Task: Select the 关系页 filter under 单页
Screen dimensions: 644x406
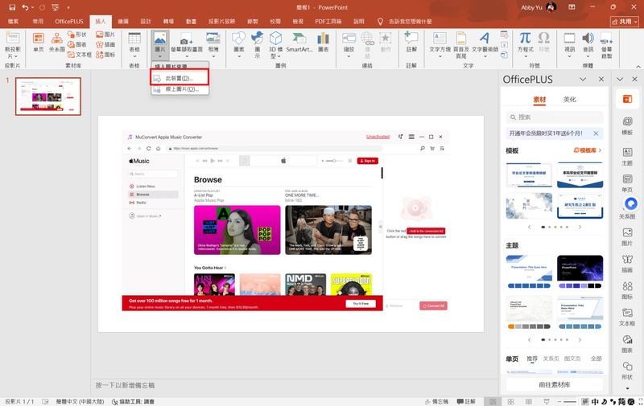Action: pyautogui.click(x=551, y=359)
